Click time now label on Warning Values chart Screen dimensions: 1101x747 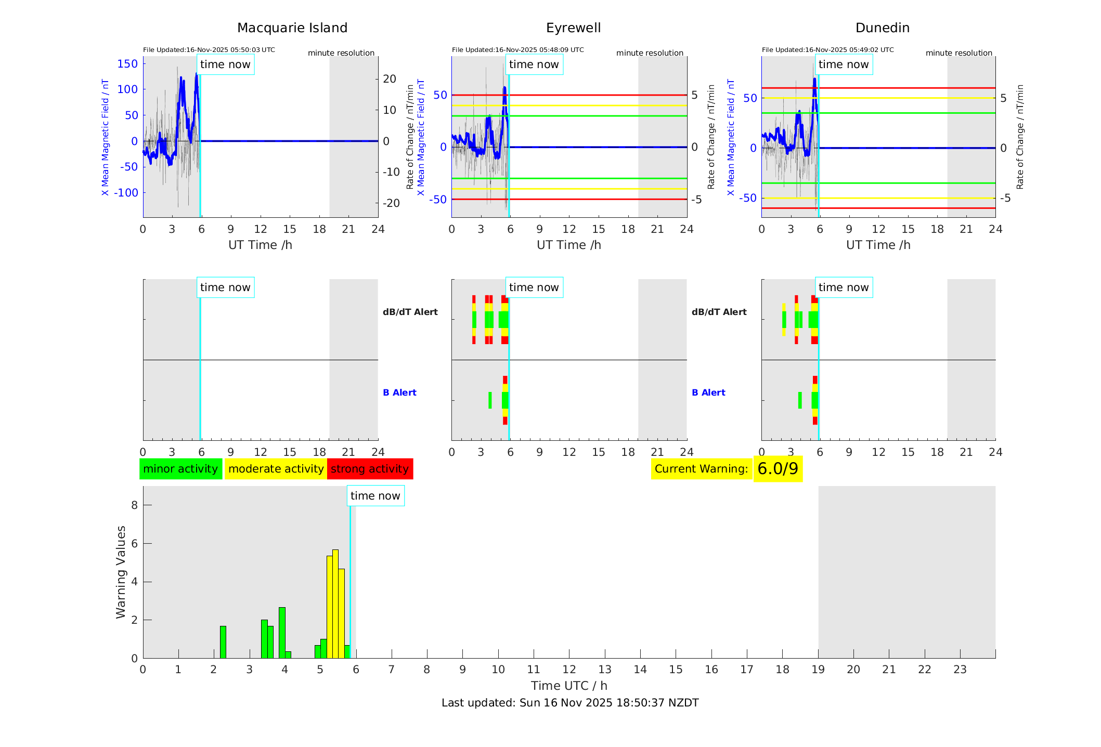coord(375,496)
